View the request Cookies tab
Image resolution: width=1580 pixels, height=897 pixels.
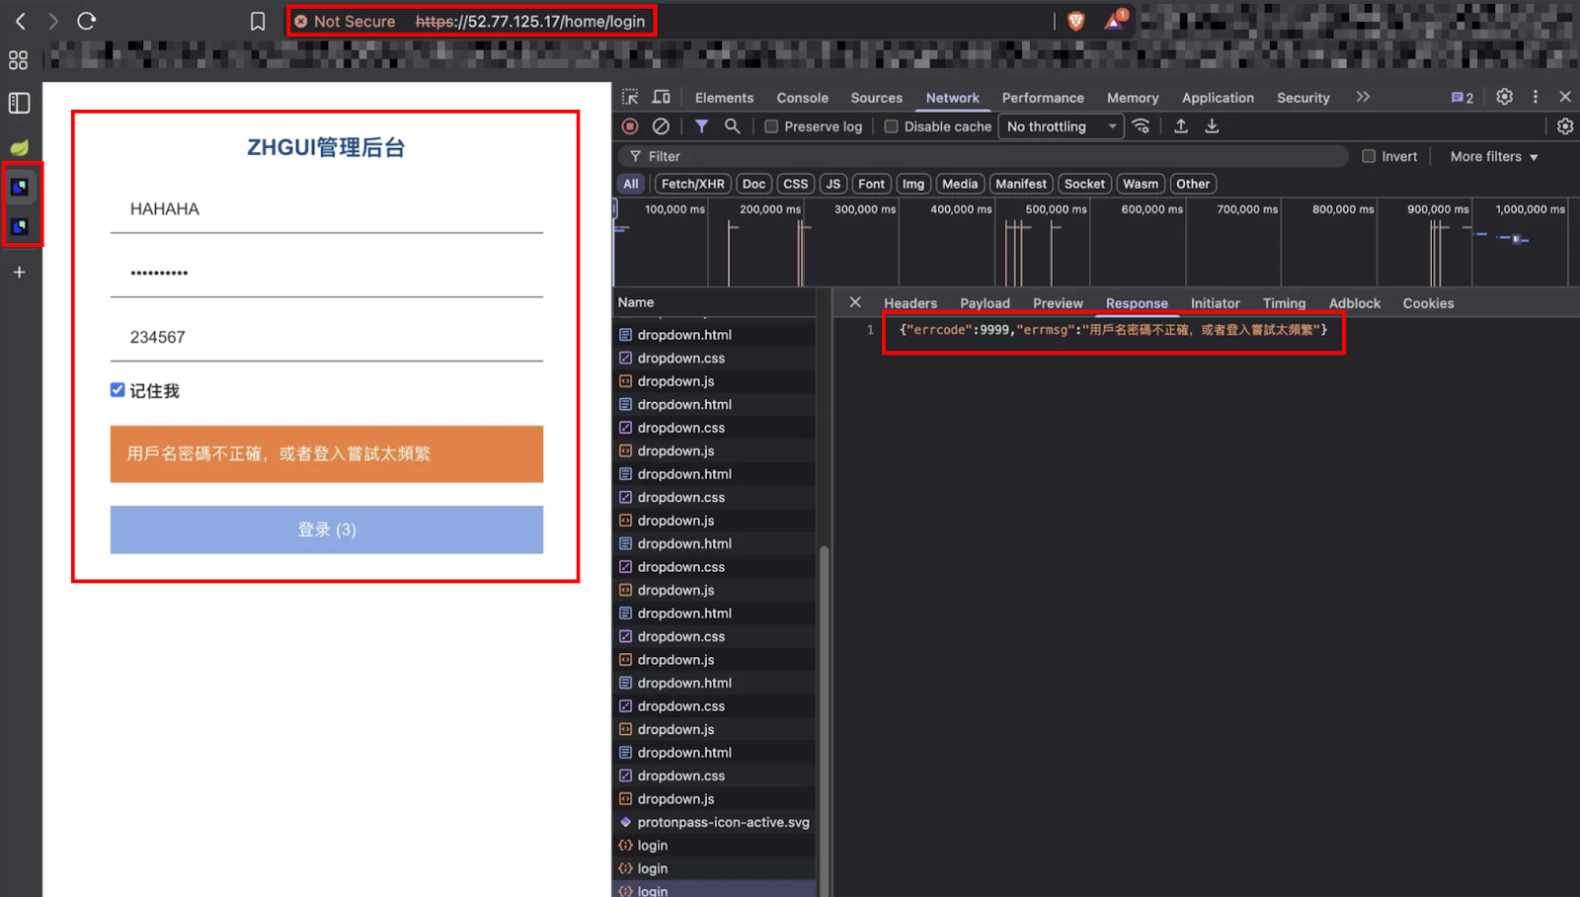[1428, 303]
